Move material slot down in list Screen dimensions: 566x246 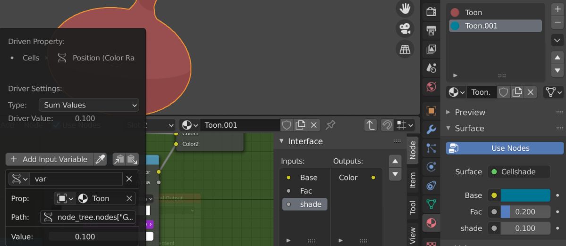click(x=558, y=70)
